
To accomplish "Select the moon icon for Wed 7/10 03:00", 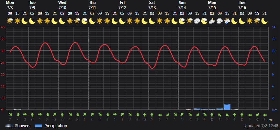I will (62, 21).
